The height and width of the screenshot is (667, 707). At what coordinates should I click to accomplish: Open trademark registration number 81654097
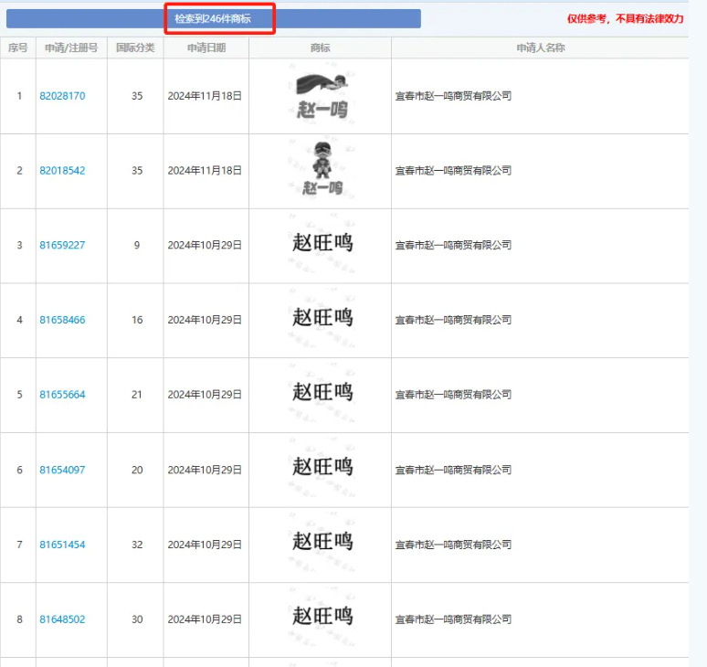62,470
